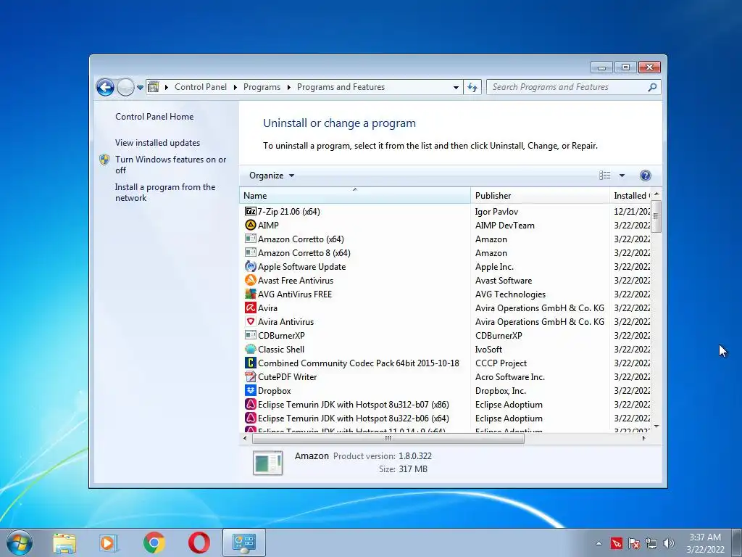The image size is (742, 557).
Task: Show hidden tray icons arrow
Action: coord(599,543)
